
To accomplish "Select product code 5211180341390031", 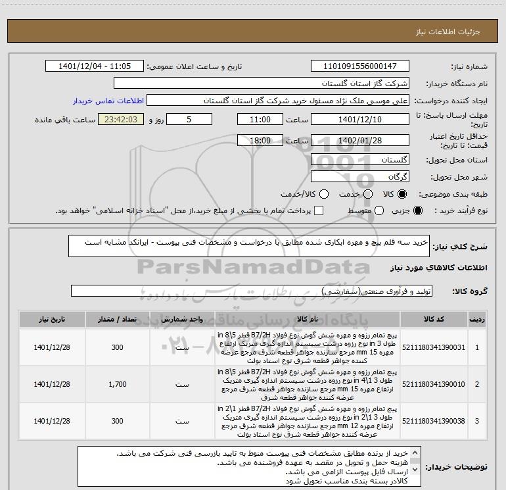I will point(434,347).
